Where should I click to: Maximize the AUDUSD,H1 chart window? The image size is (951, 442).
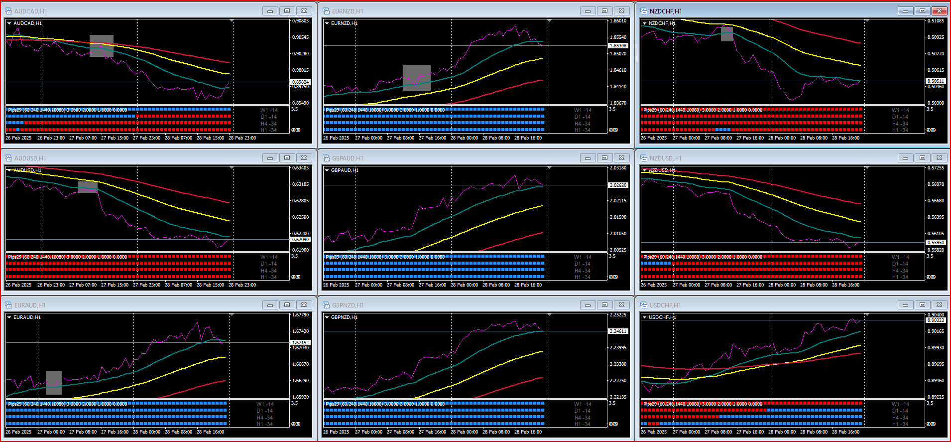pyautogui.click(x=287, y=158)
